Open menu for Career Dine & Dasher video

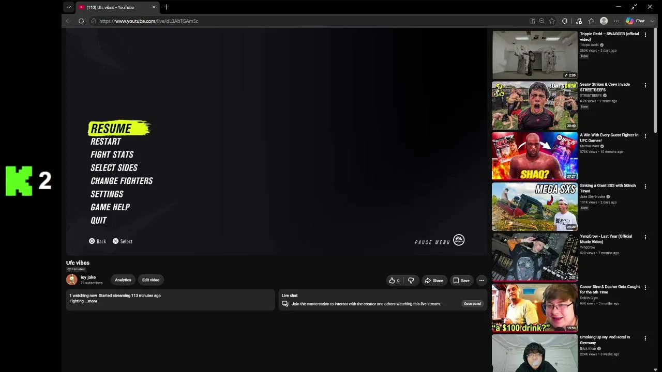pos(645,287)
